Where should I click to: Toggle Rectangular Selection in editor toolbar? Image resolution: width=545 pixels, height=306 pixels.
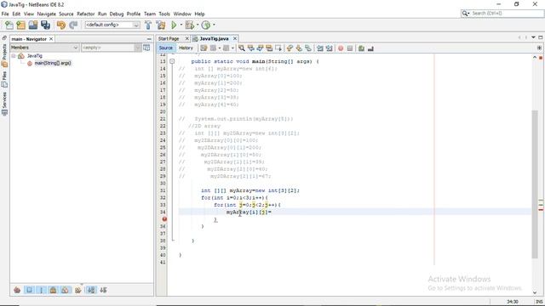(278, 48)
